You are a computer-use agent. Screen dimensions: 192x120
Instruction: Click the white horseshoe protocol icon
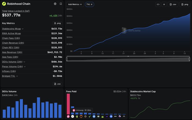click(x=124, y=116)
